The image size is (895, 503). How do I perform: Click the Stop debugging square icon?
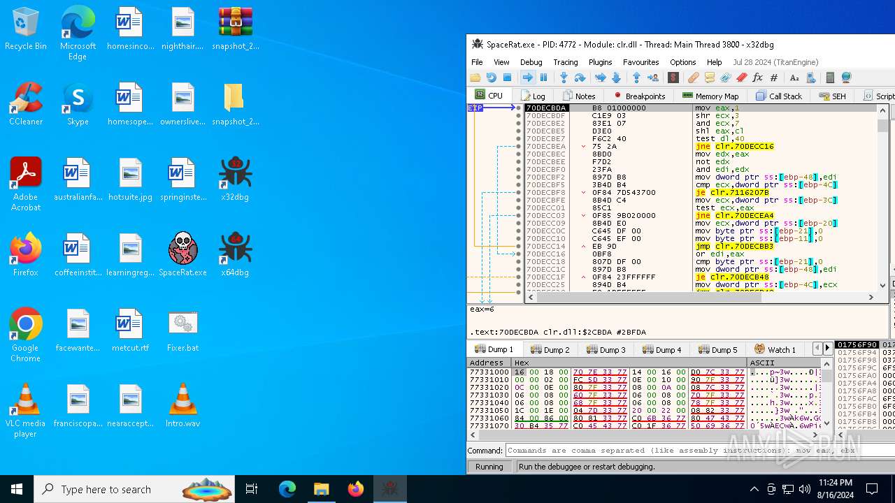point(508,78)
